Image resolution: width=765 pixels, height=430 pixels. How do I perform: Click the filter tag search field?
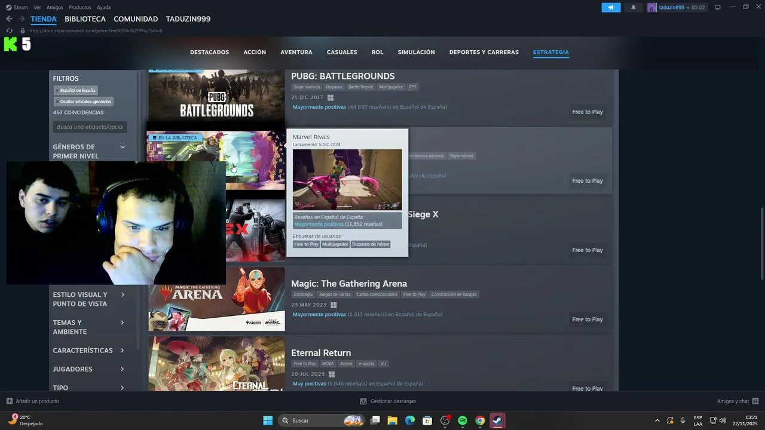point(90,127)
